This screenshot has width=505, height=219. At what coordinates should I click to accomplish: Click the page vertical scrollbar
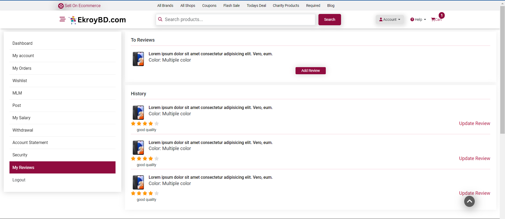502,79
